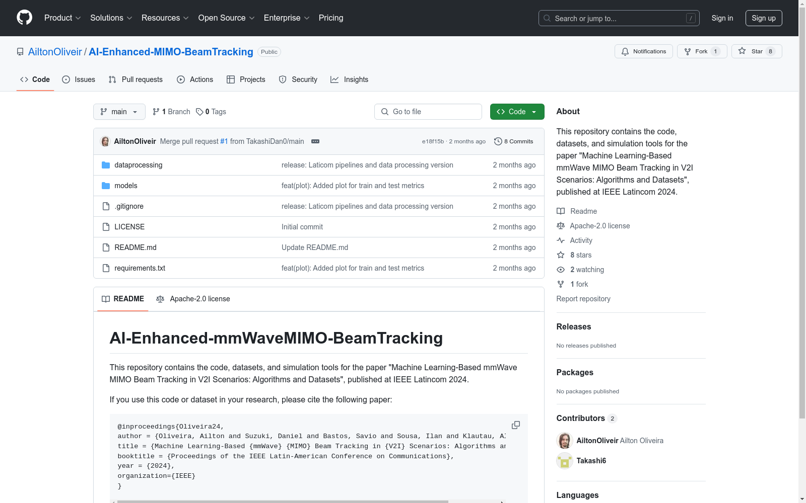This screenshot has width=806, height=503.
Task: Click the copy icon in the citation block
Action: coord(516,425)
